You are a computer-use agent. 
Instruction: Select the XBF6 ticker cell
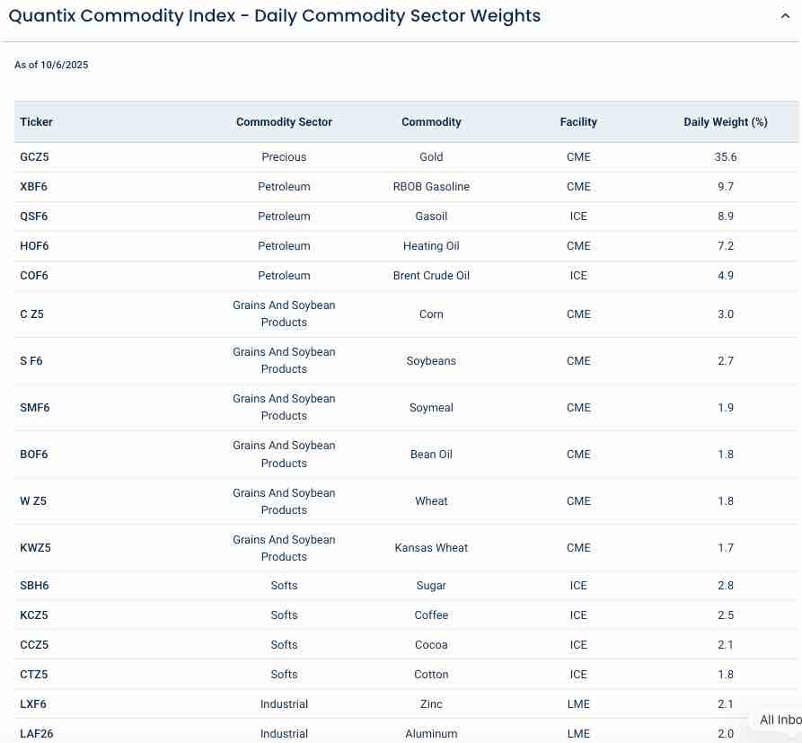click(x=34, y=187)
